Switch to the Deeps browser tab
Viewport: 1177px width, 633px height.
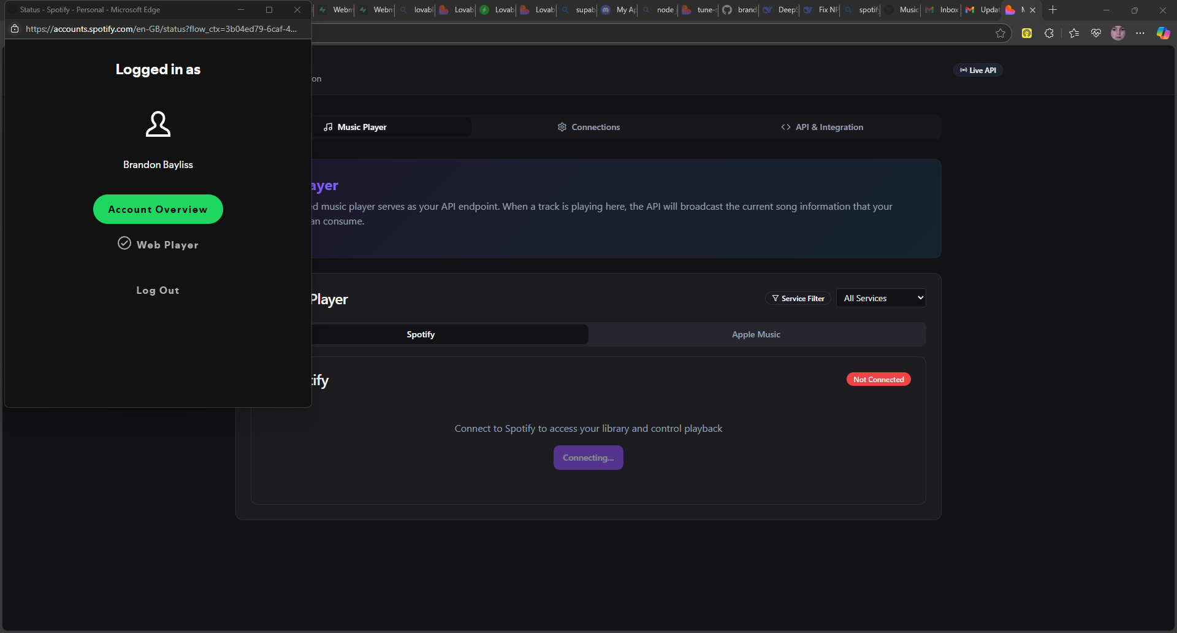(x=780, y=10)
